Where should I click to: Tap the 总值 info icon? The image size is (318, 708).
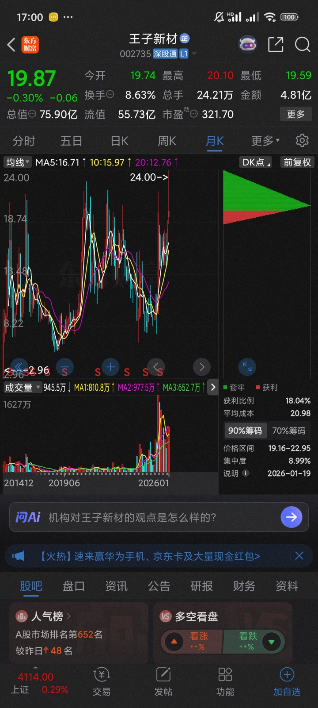(32, 114)
